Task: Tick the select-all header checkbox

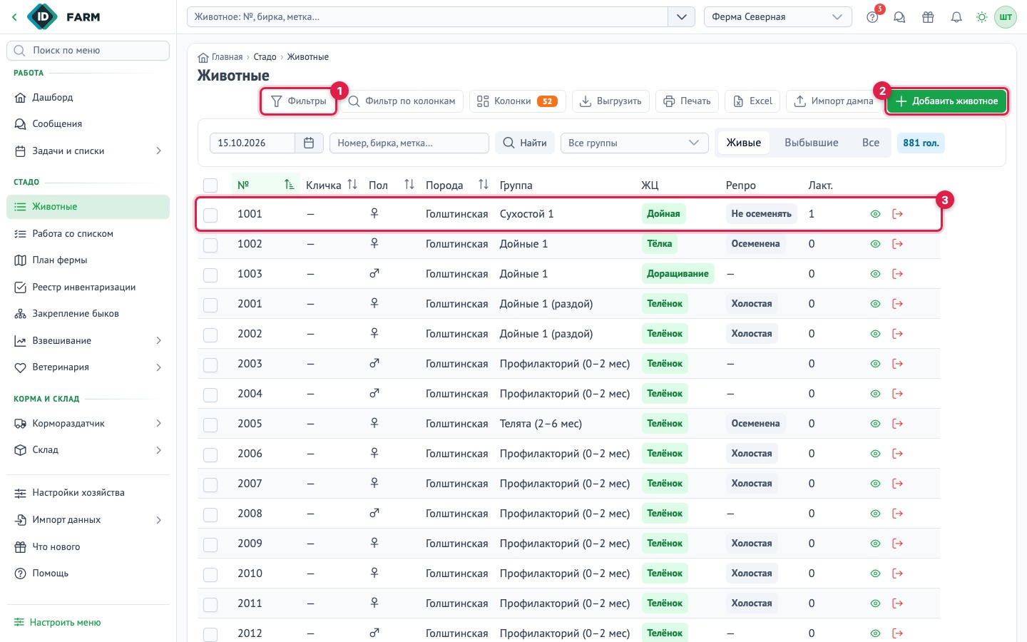Action: (210, 185)
